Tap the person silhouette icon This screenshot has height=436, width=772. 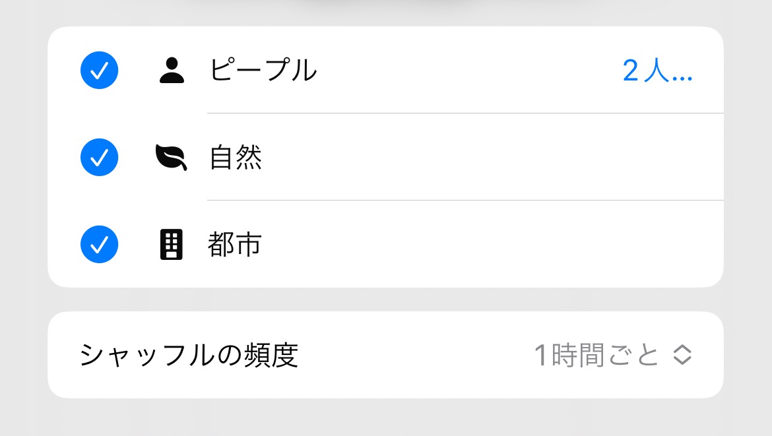[x=172, y=70]
